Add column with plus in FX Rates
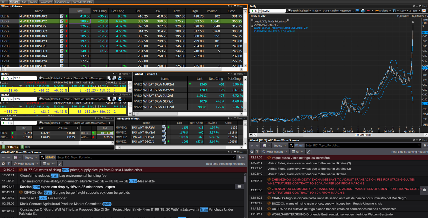 (x=78, y=128)
